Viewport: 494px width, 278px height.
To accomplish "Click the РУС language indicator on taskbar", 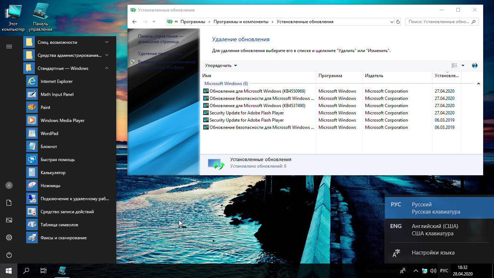I will pos(444,271).
